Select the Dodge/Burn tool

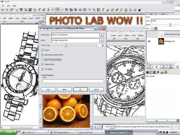[x=139, y=10]
